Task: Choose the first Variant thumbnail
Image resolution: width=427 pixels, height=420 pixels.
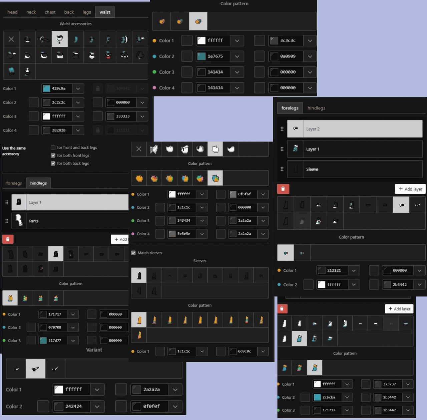Action: pyautogui.click(x=16, y=369)
